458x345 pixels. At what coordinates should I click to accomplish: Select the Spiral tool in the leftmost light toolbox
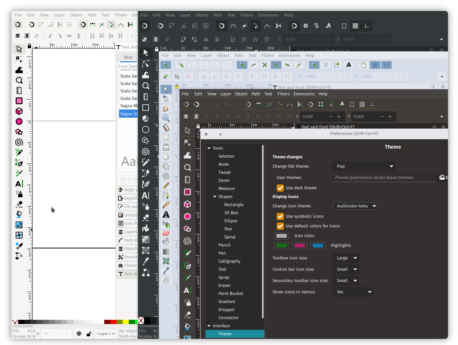click(x=19, y=142)
